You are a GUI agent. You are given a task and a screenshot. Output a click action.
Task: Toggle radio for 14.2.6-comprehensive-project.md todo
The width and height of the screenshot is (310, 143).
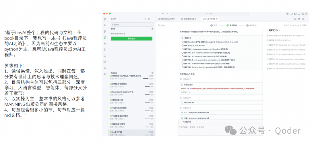[183, 67]
